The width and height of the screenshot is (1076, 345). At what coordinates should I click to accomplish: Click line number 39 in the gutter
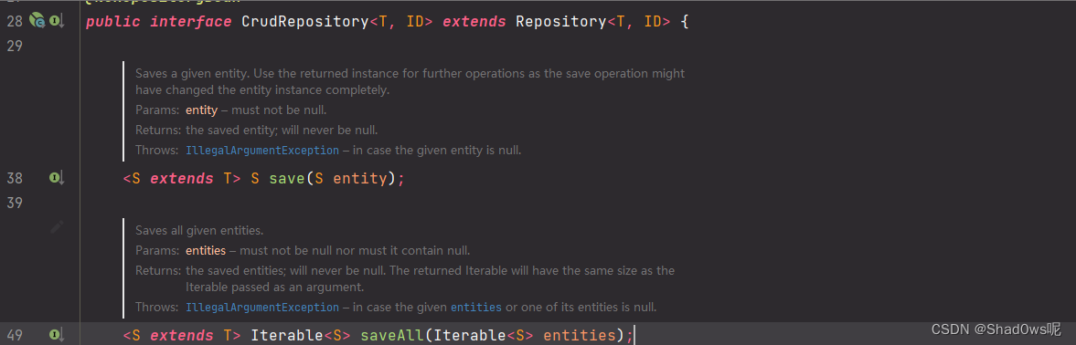[15, 203]
